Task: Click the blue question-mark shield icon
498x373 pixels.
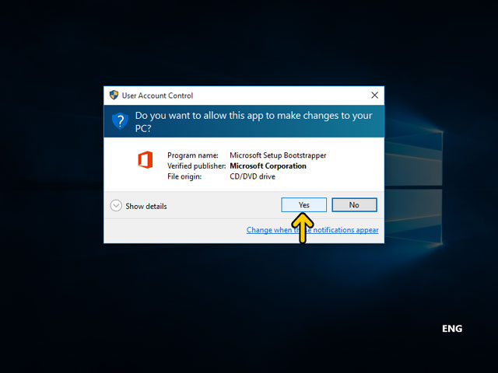Action: point(120,121)
